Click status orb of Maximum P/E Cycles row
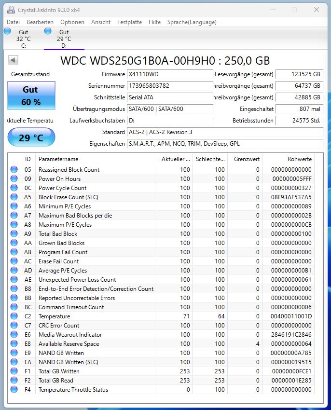 click(14, 224)
